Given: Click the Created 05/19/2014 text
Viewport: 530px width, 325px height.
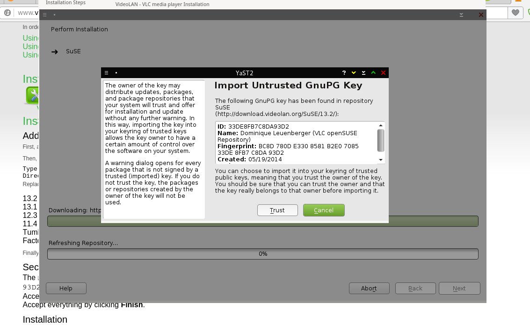Looking at the screenshot, I should click(x=249, y=159).
